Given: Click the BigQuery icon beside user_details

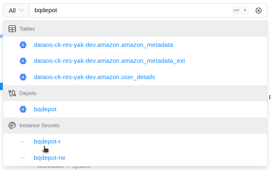Looking at the screenshot, I should point(23,77).
